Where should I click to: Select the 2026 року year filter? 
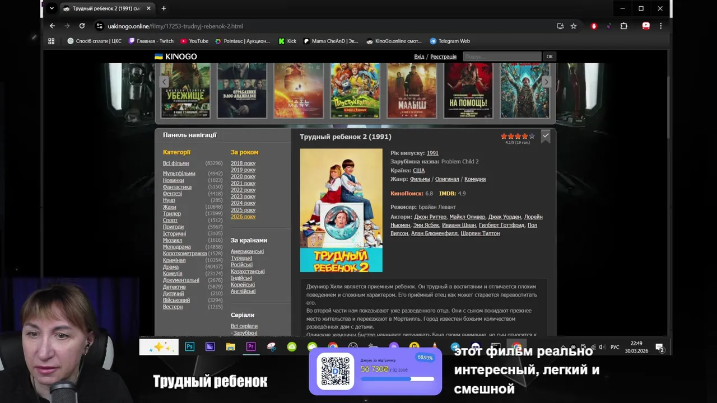pos(243,217)
